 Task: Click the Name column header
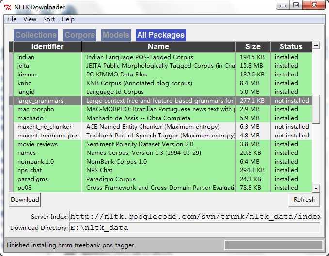158,46
